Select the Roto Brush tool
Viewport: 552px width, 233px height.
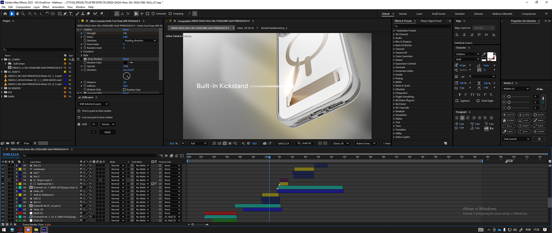coord(95,14)
